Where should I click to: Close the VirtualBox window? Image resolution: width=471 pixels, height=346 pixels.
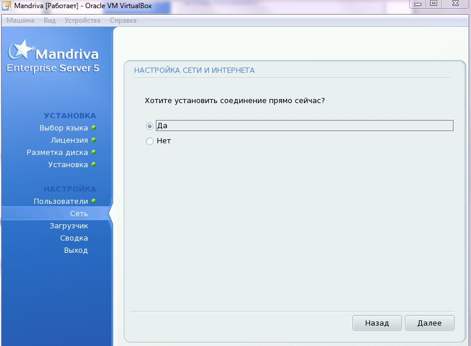point(455,3)
